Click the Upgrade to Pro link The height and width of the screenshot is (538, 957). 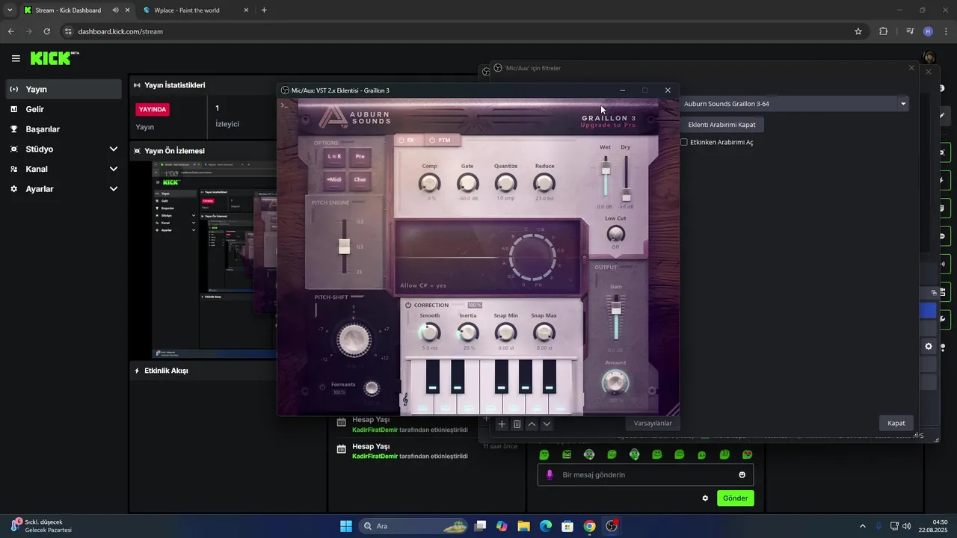pos(608,126)
